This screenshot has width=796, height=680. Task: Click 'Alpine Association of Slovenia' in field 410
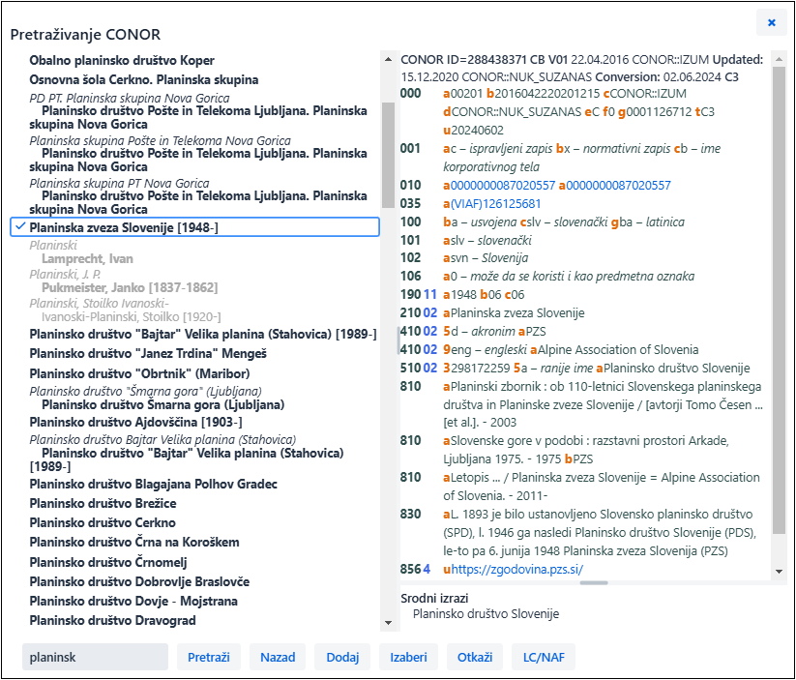618,349
